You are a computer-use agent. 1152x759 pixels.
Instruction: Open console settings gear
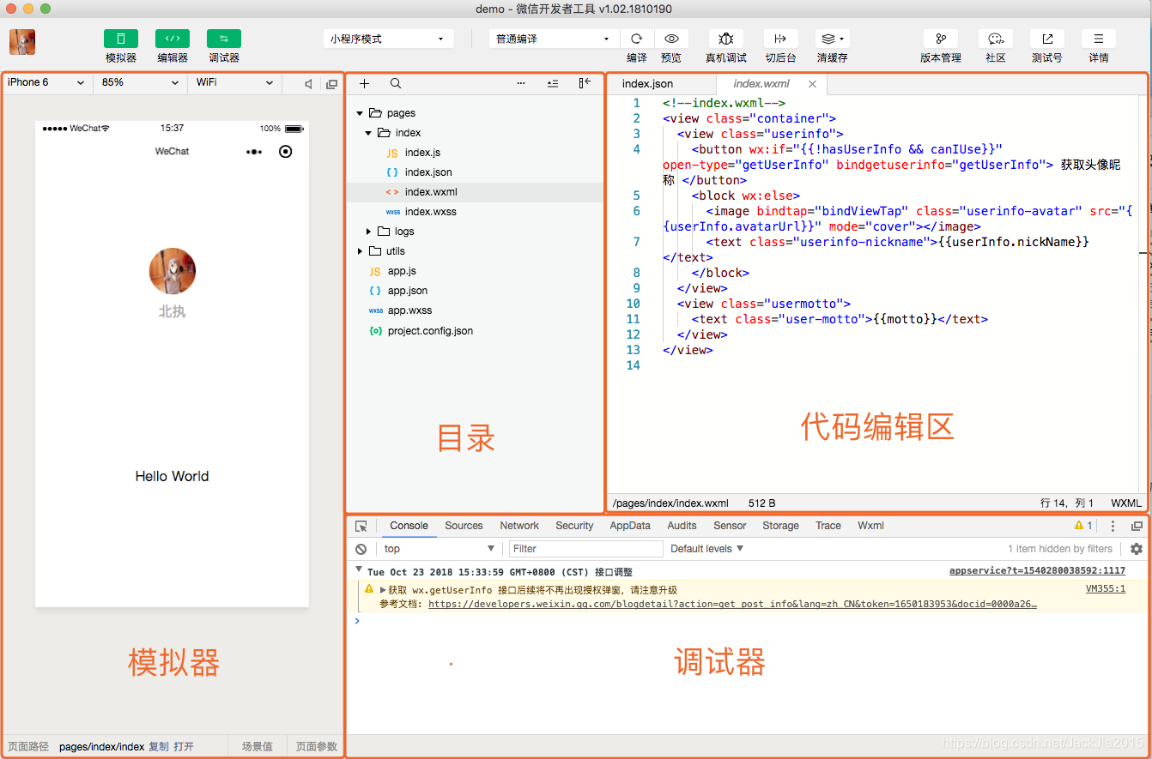[x=1137, y=549]
